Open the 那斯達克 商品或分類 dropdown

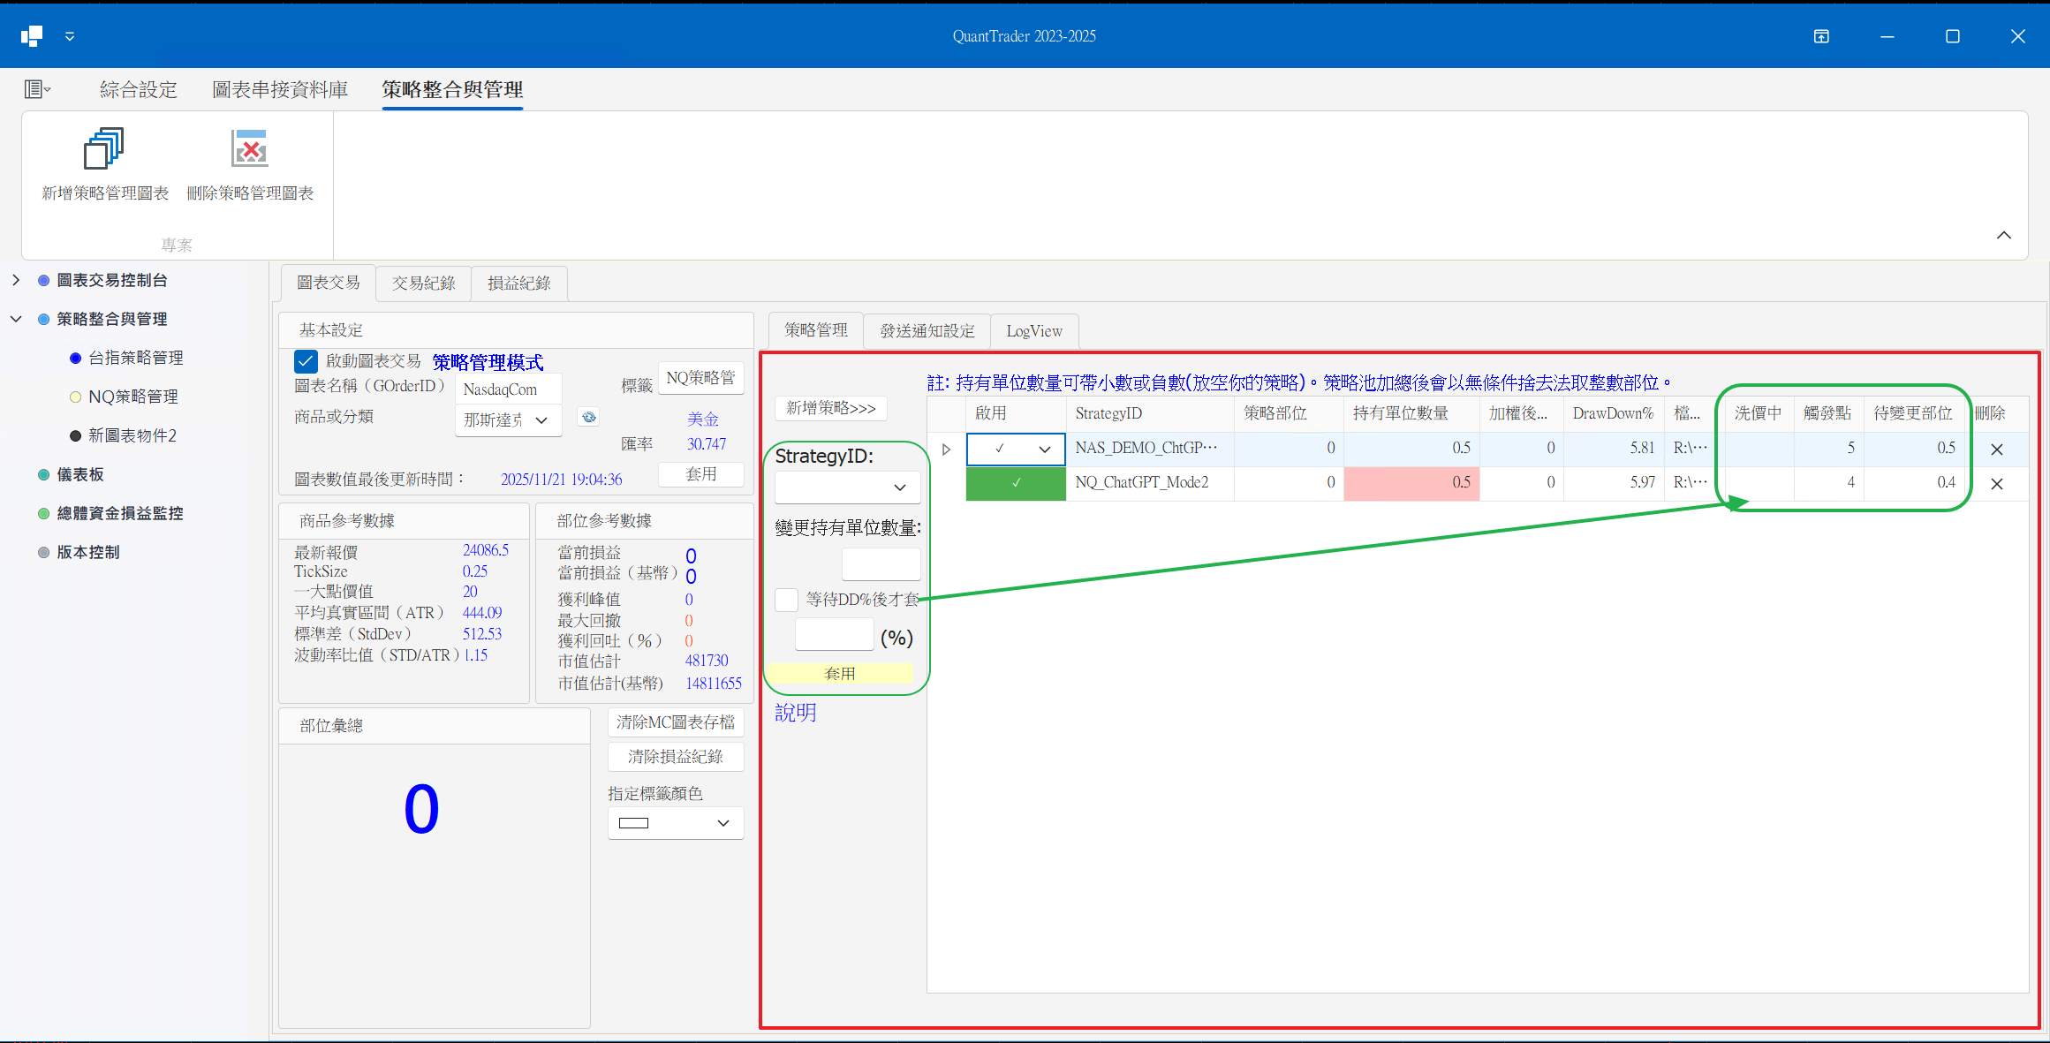tap(508, 420)
